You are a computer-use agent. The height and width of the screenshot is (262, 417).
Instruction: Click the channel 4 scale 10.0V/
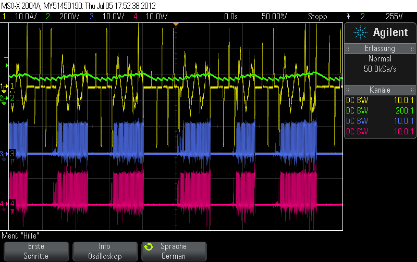pyautogui.click(x=157, y=17)
